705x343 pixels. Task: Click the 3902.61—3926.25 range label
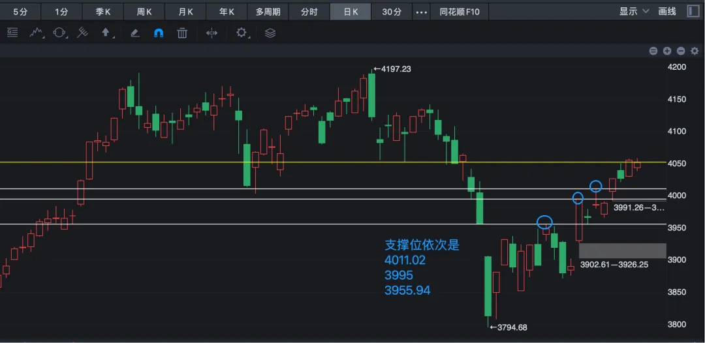(614, 265)
